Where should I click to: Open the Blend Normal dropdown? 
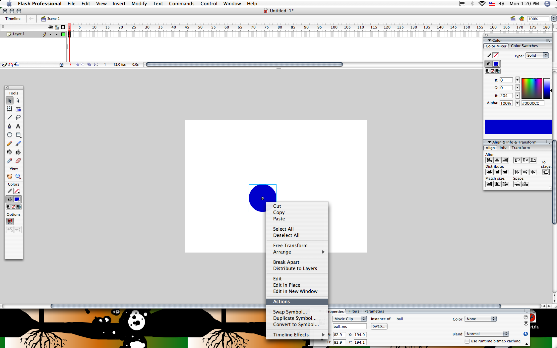[x=487, y=334]
